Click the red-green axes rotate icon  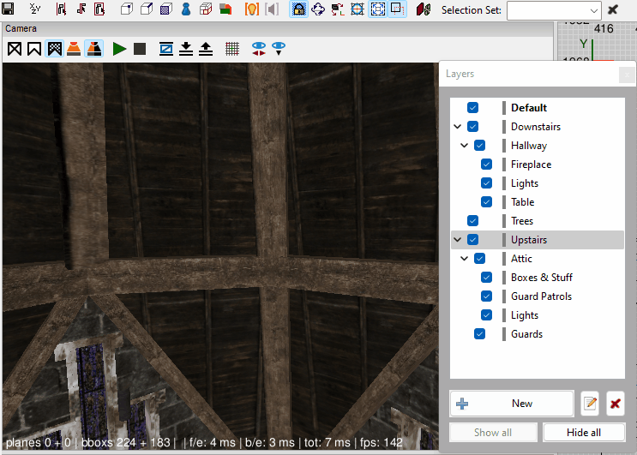(338, 9)
